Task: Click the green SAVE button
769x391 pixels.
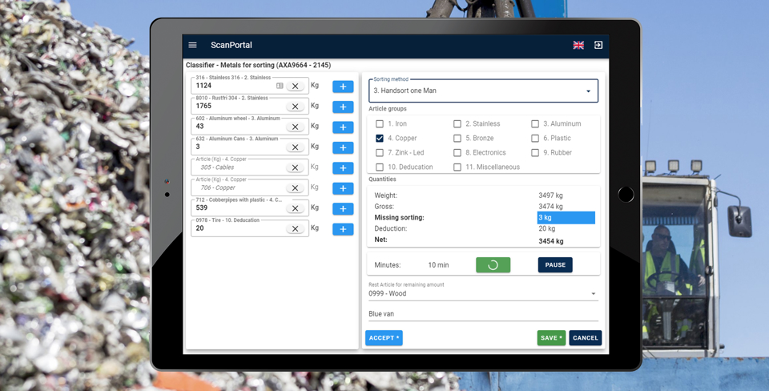Action: pos(551,338)
